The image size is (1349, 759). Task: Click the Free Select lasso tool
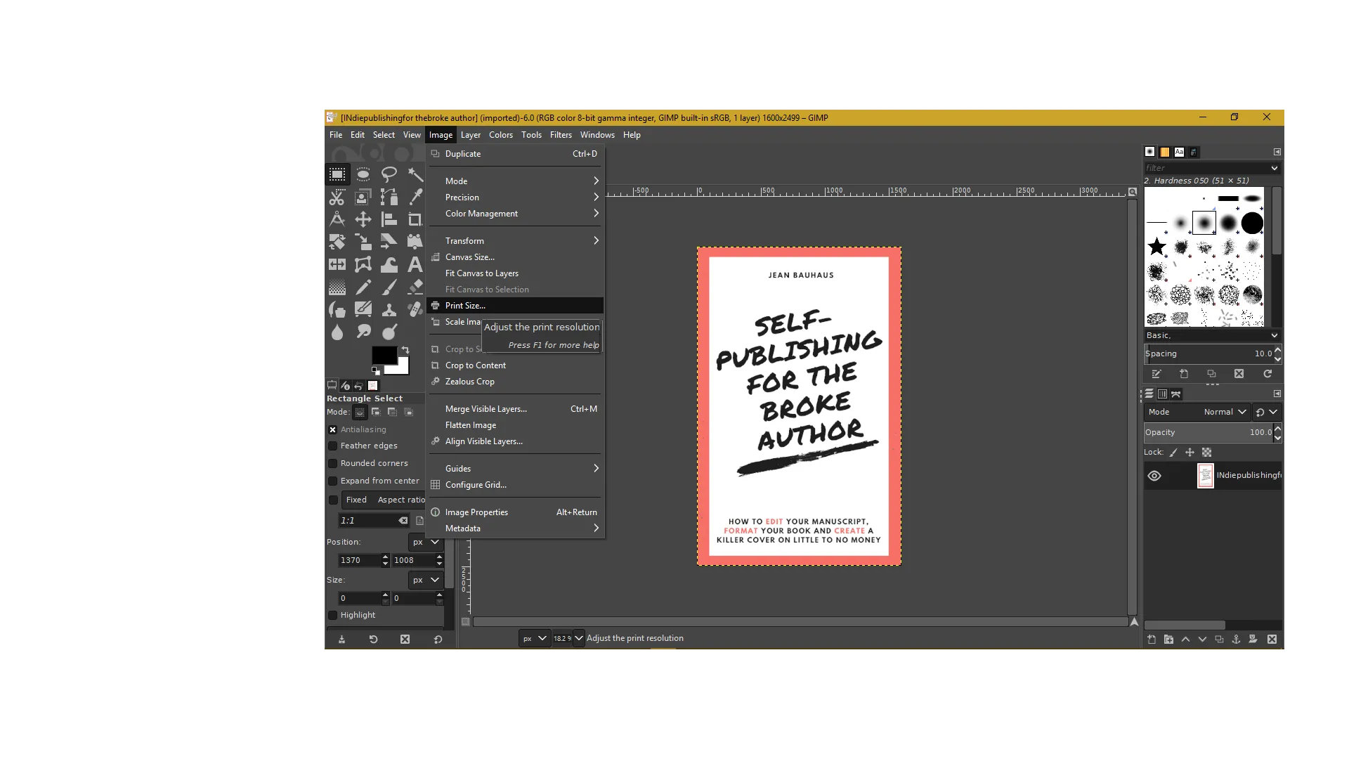point(389,174)
